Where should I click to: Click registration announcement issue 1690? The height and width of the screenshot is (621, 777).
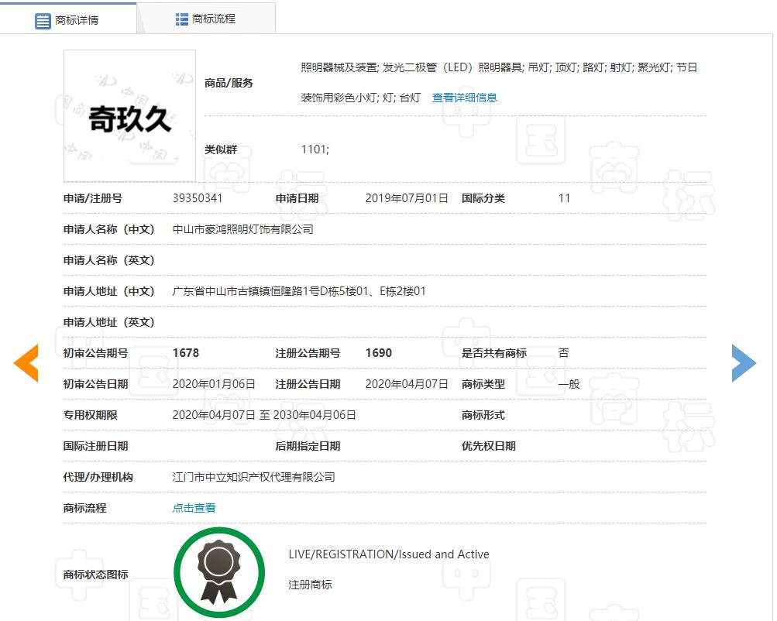(x=379, y=353)
